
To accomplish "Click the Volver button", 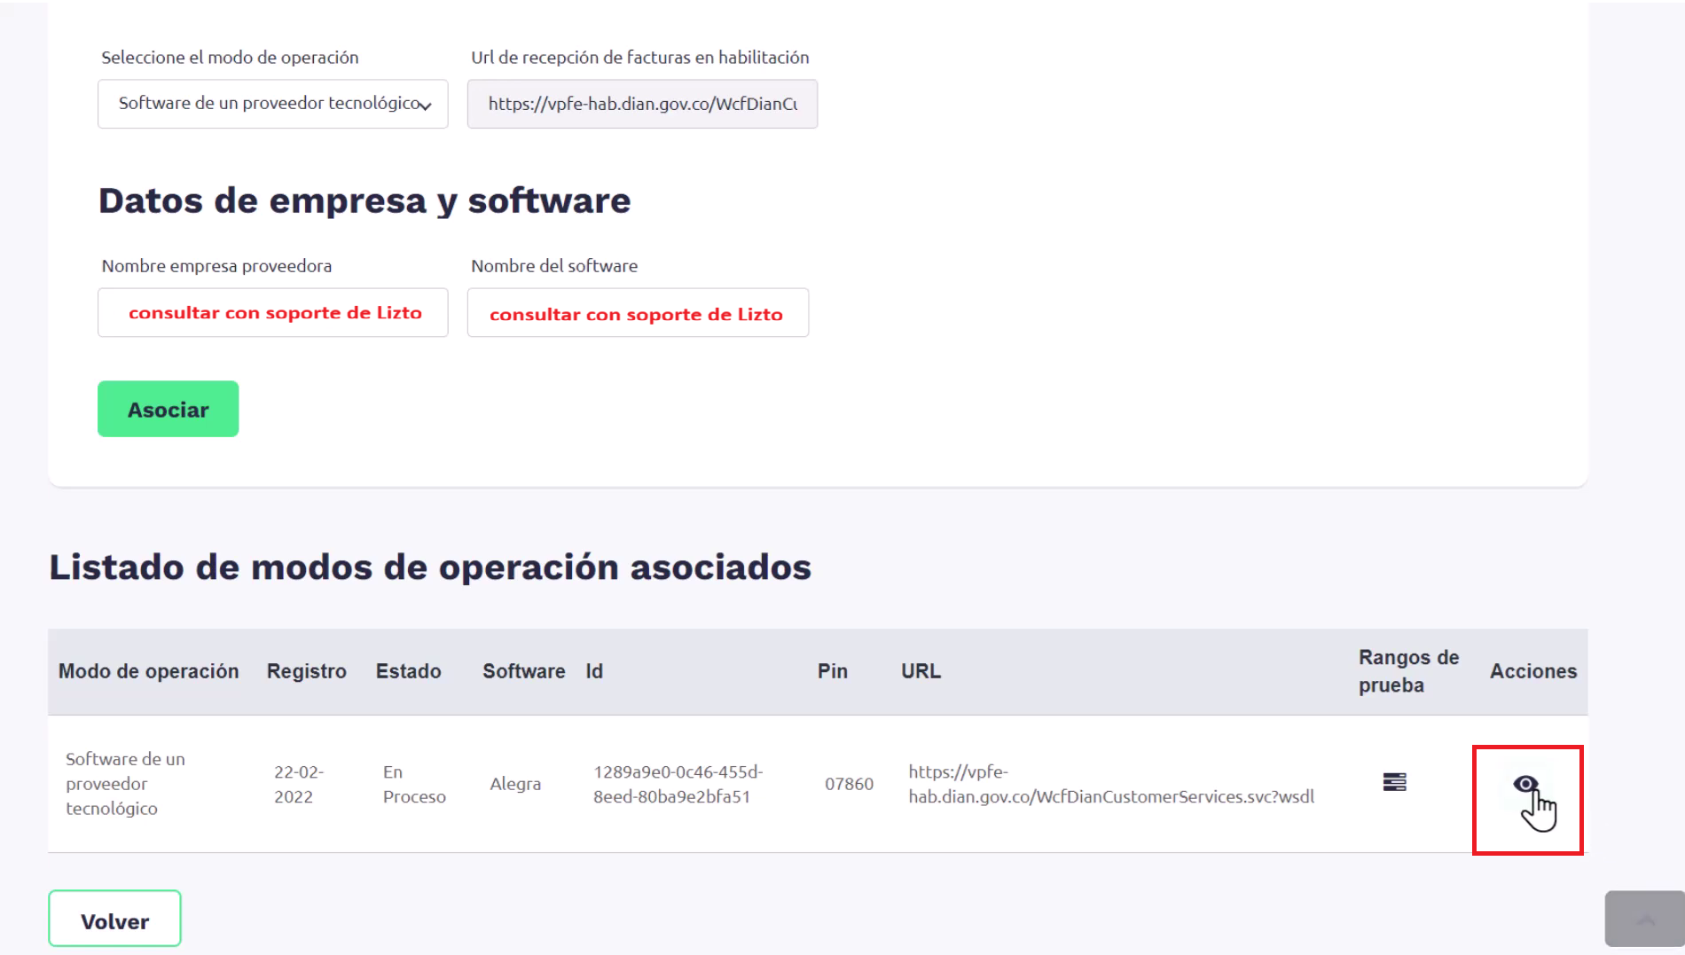I will [x=115, y=919].
